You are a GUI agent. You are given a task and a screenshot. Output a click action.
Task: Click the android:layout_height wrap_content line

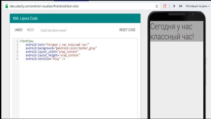[53, 55]
